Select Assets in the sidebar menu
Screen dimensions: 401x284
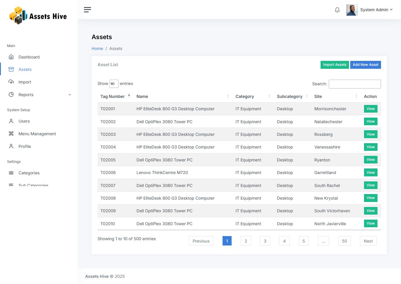click(x=25, y=69)
